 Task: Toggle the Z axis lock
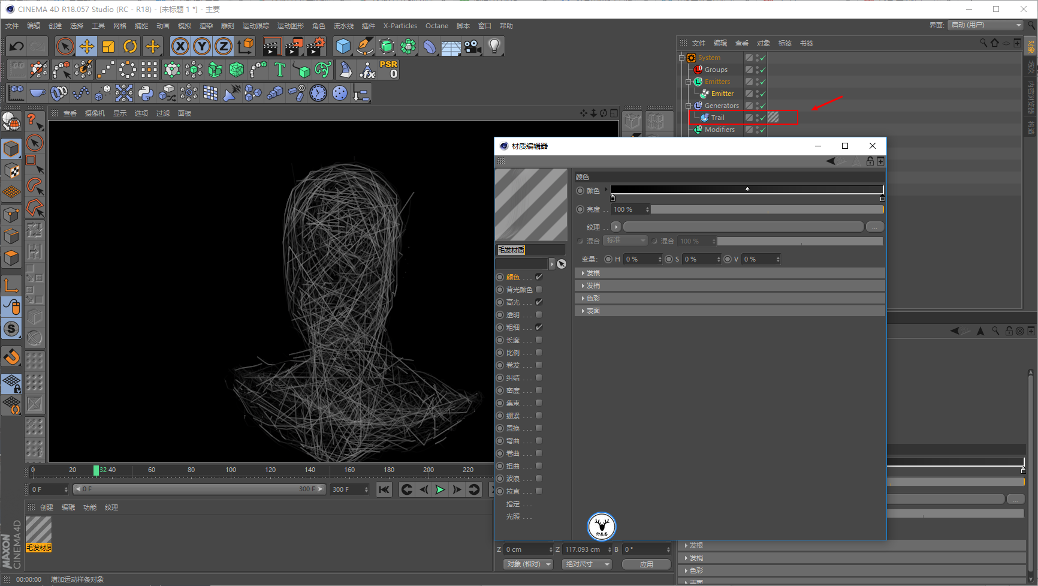(x=224, y=46)
